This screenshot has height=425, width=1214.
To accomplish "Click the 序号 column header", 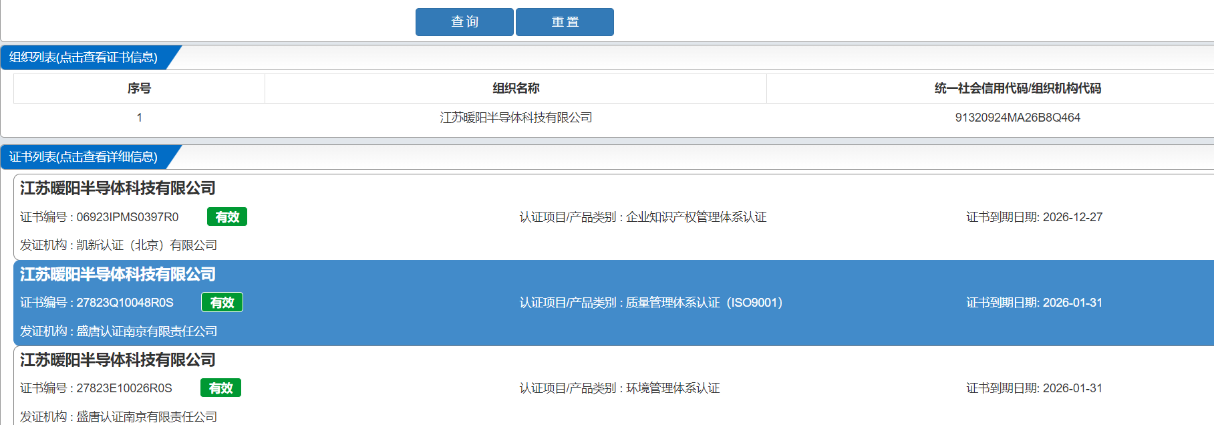I will 139,88.
